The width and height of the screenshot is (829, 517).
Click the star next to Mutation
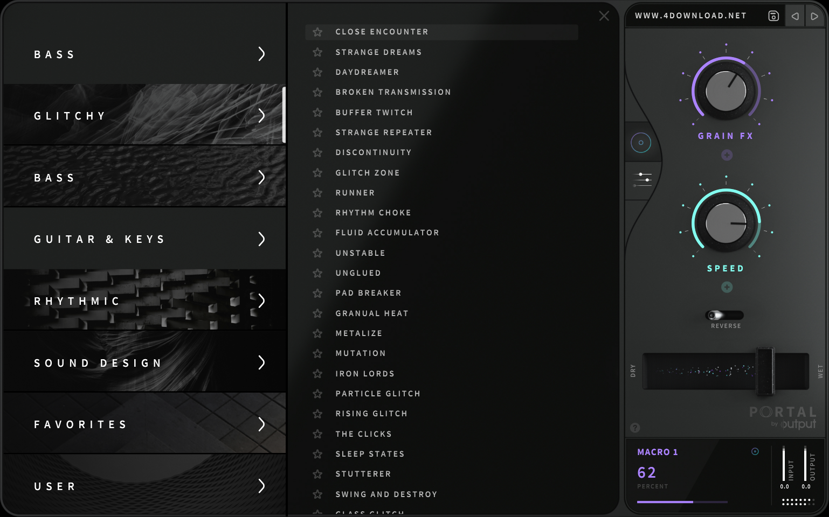[317, 353]
